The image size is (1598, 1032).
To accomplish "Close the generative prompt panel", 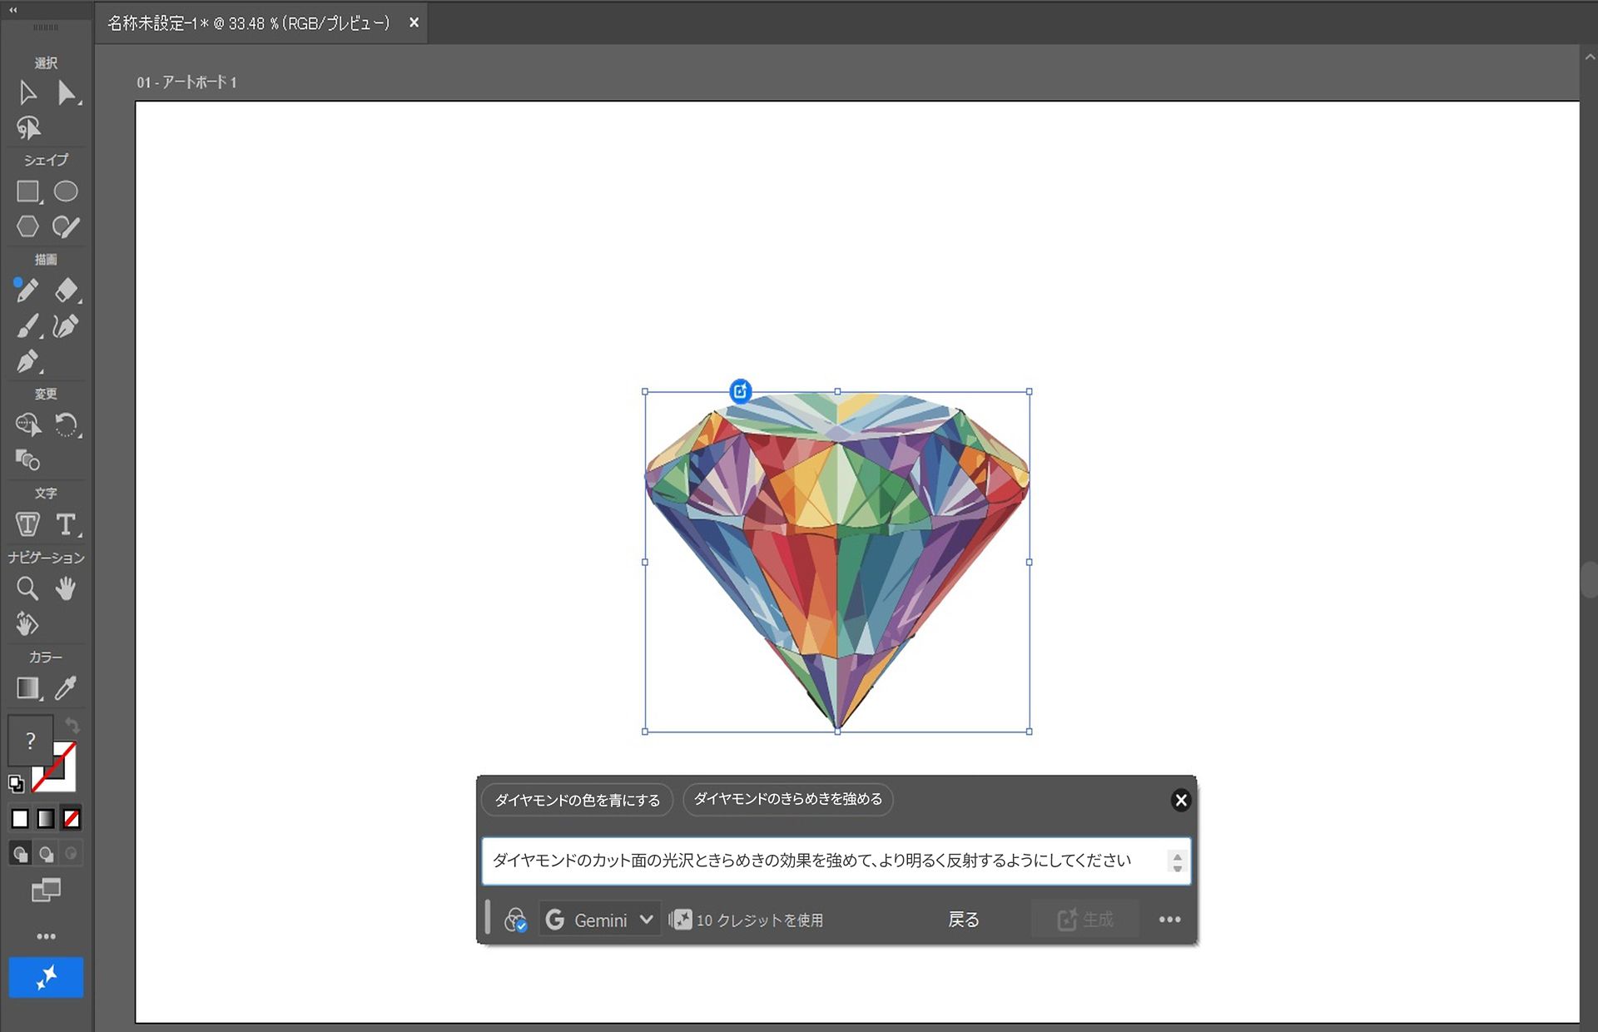I will (x=1180, y=800).
